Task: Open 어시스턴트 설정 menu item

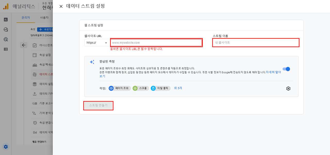Action: point(42,45)
